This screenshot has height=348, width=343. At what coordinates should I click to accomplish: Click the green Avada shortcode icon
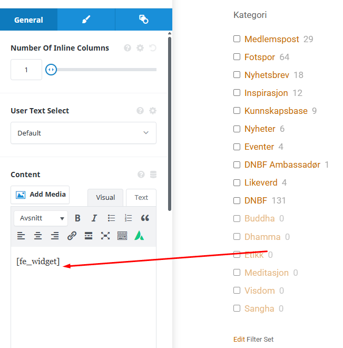tap(139, 236)
